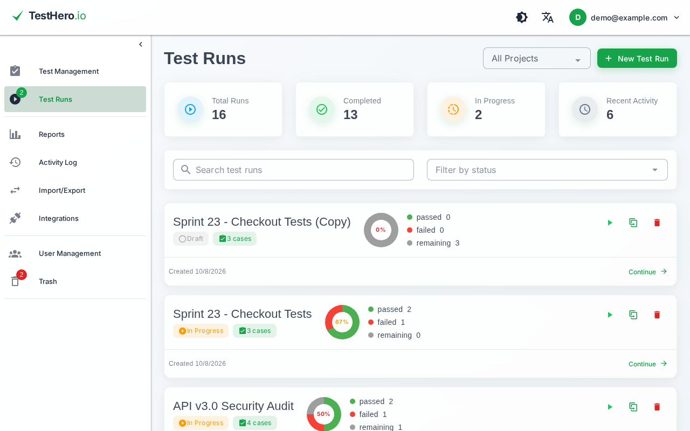Screen dimensions: 690x431
Task: Expand the Filter by status dropdown
Action: (x=547, y=170)
